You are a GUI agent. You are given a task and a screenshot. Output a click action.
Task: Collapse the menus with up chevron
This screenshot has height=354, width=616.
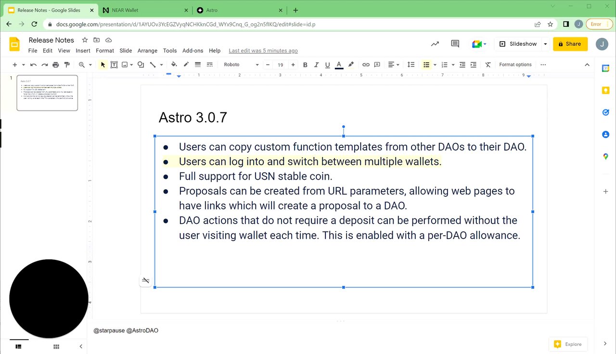coord(587,64)
